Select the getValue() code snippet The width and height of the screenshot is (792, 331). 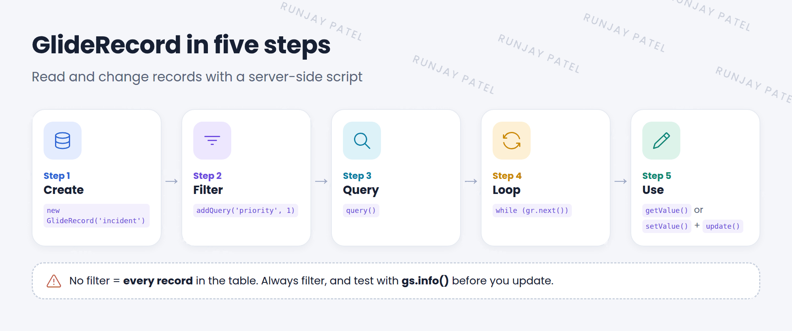(x=667, y=211)
